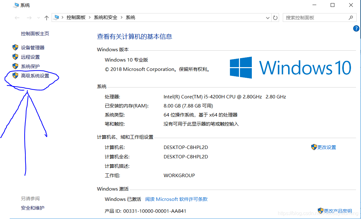Click the 查看有关计算机的基本信息 heading
Image resolution: width=361 pixels, height=219 pixels.
pos(135,37)
